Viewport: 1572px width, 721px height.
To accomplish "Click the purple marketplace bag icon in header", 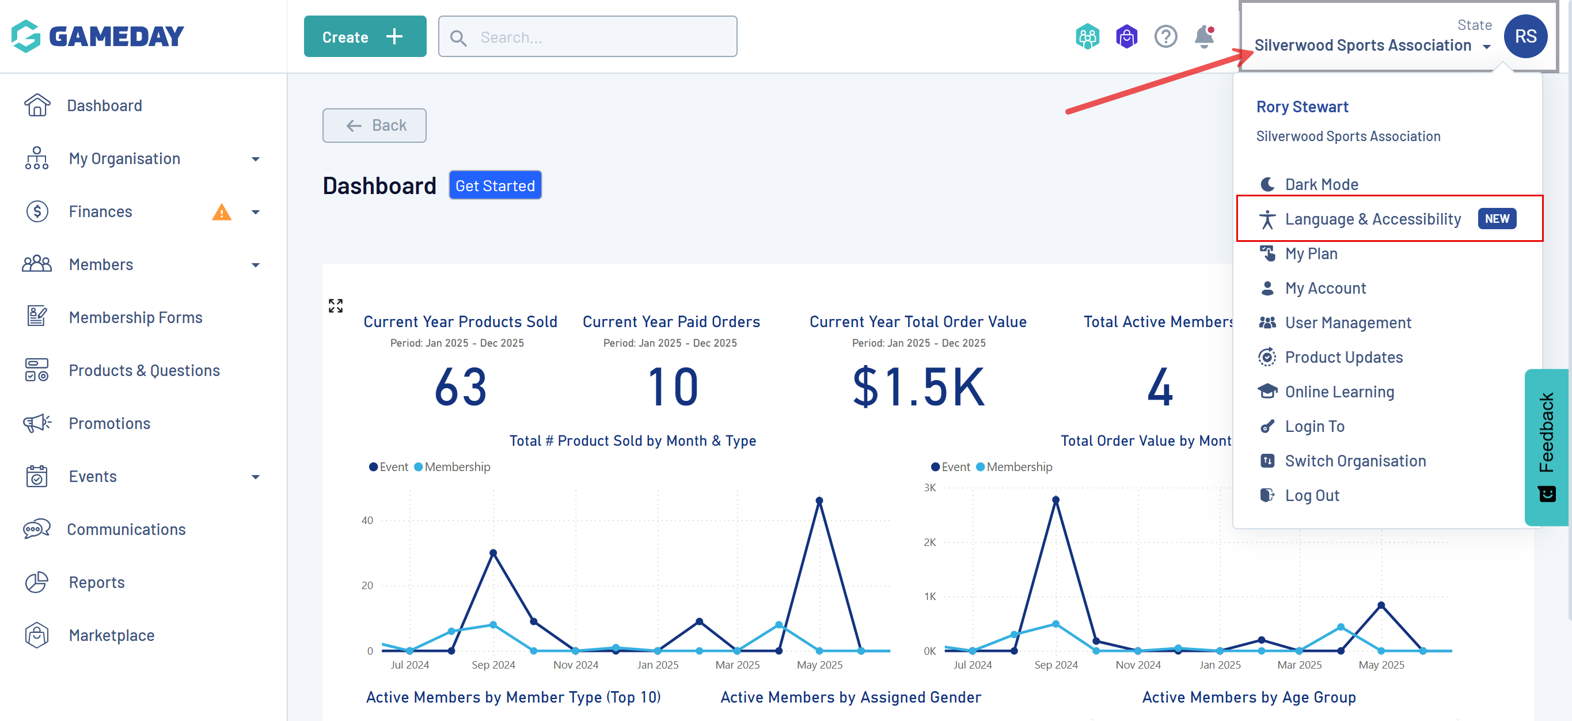I will point(1126,37).
